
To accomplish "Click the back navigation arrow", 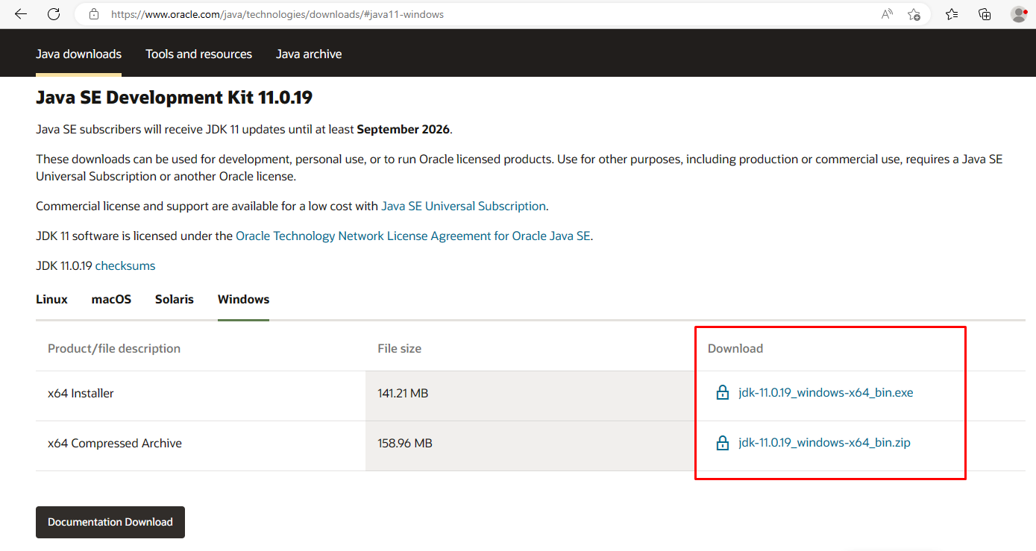I will (x=20, y=13).
